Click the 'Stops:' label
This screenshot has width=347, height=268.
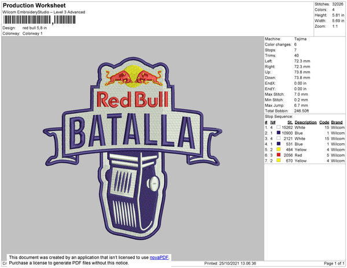pos(271,50)
